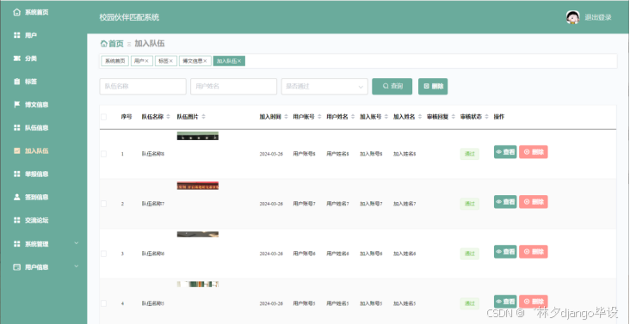This screenshot has height=324, width=630.
Task: Delete the row 队伍名称7
Action: [533, 202]
